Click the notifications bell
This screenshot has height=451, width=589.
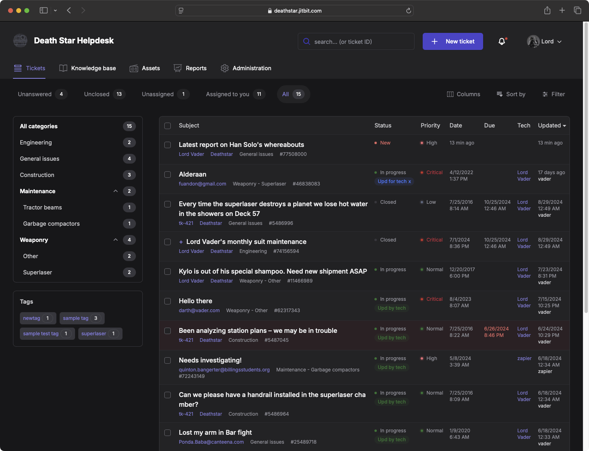502,41
